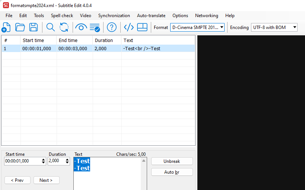The width and height of the screenshot is (305, 190).
Task: Toggle source view with the </> icon
Action: 128,27
